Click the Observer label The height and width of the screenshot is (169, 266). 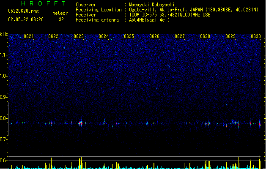86,5
